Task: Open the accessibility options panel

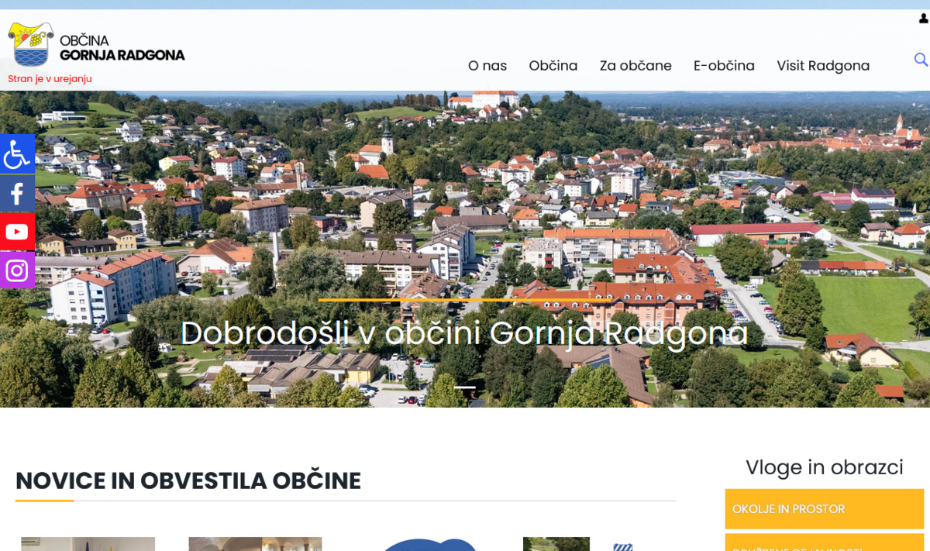Action: pyautogui.click(x=17, y=153)
